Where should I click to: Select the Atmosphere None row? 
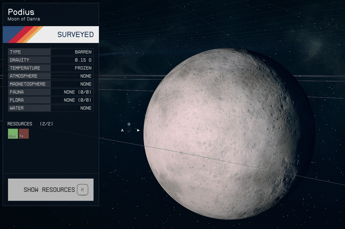coord(51,76)
